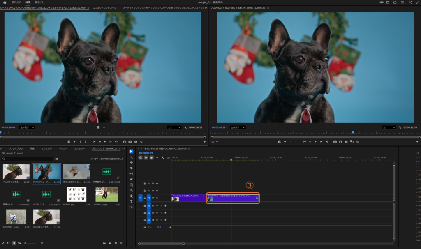Image resolution: width=421 pixels, height=249 pixels.
Task: Mute audio track A1
Action: click(157, 205)
